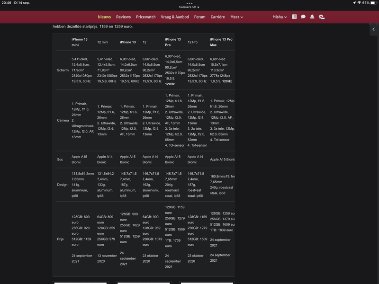Tap the padlock icon next to tweakers.net
The height and width of the screenshot is (284, 379).
point(198,7)
